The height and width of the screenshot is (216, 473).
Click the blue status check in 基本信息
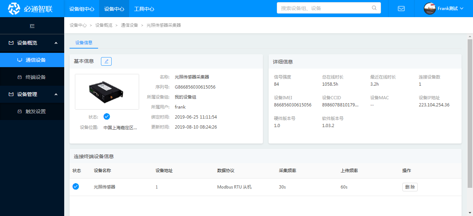click(107, 116)
